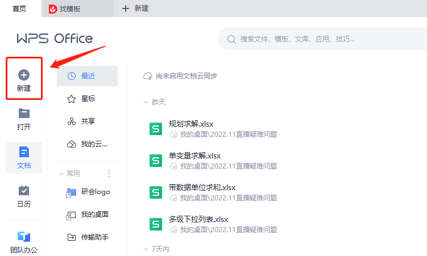Select 最近 in navigation list
Viewport: 427px width, 256px height.
click(87, 76)
